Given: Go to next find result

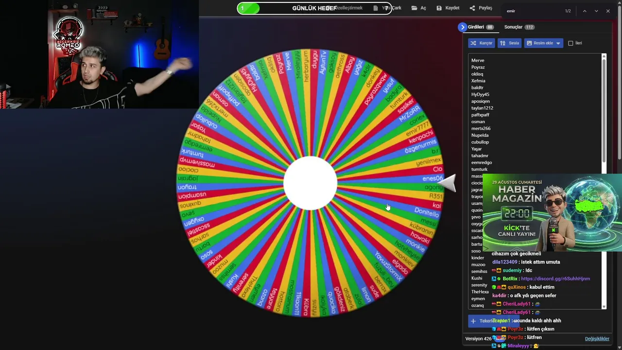Looking at the screenshot, I should 596,11.
